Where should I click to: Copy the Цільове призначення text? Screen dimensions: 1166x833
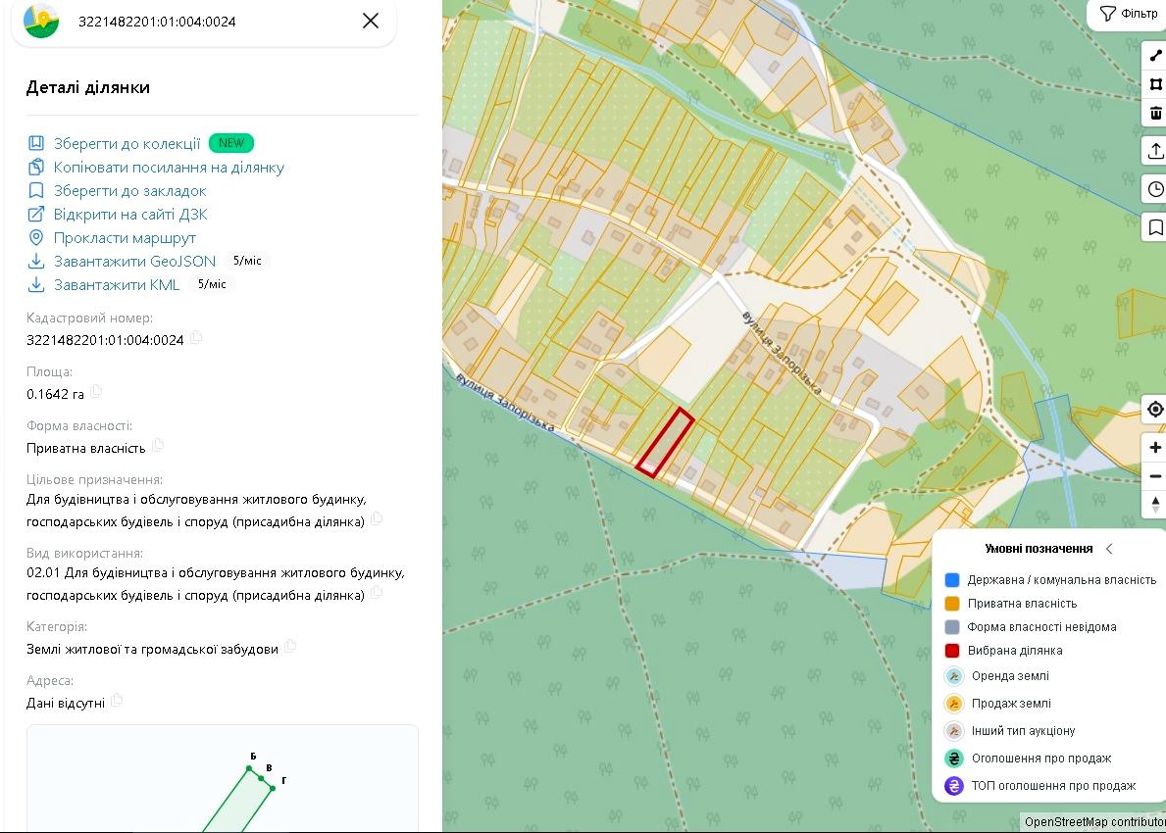[377, 518]
